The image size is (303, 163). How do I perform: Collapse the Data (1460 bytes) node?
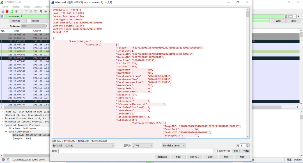coord(6,132)
